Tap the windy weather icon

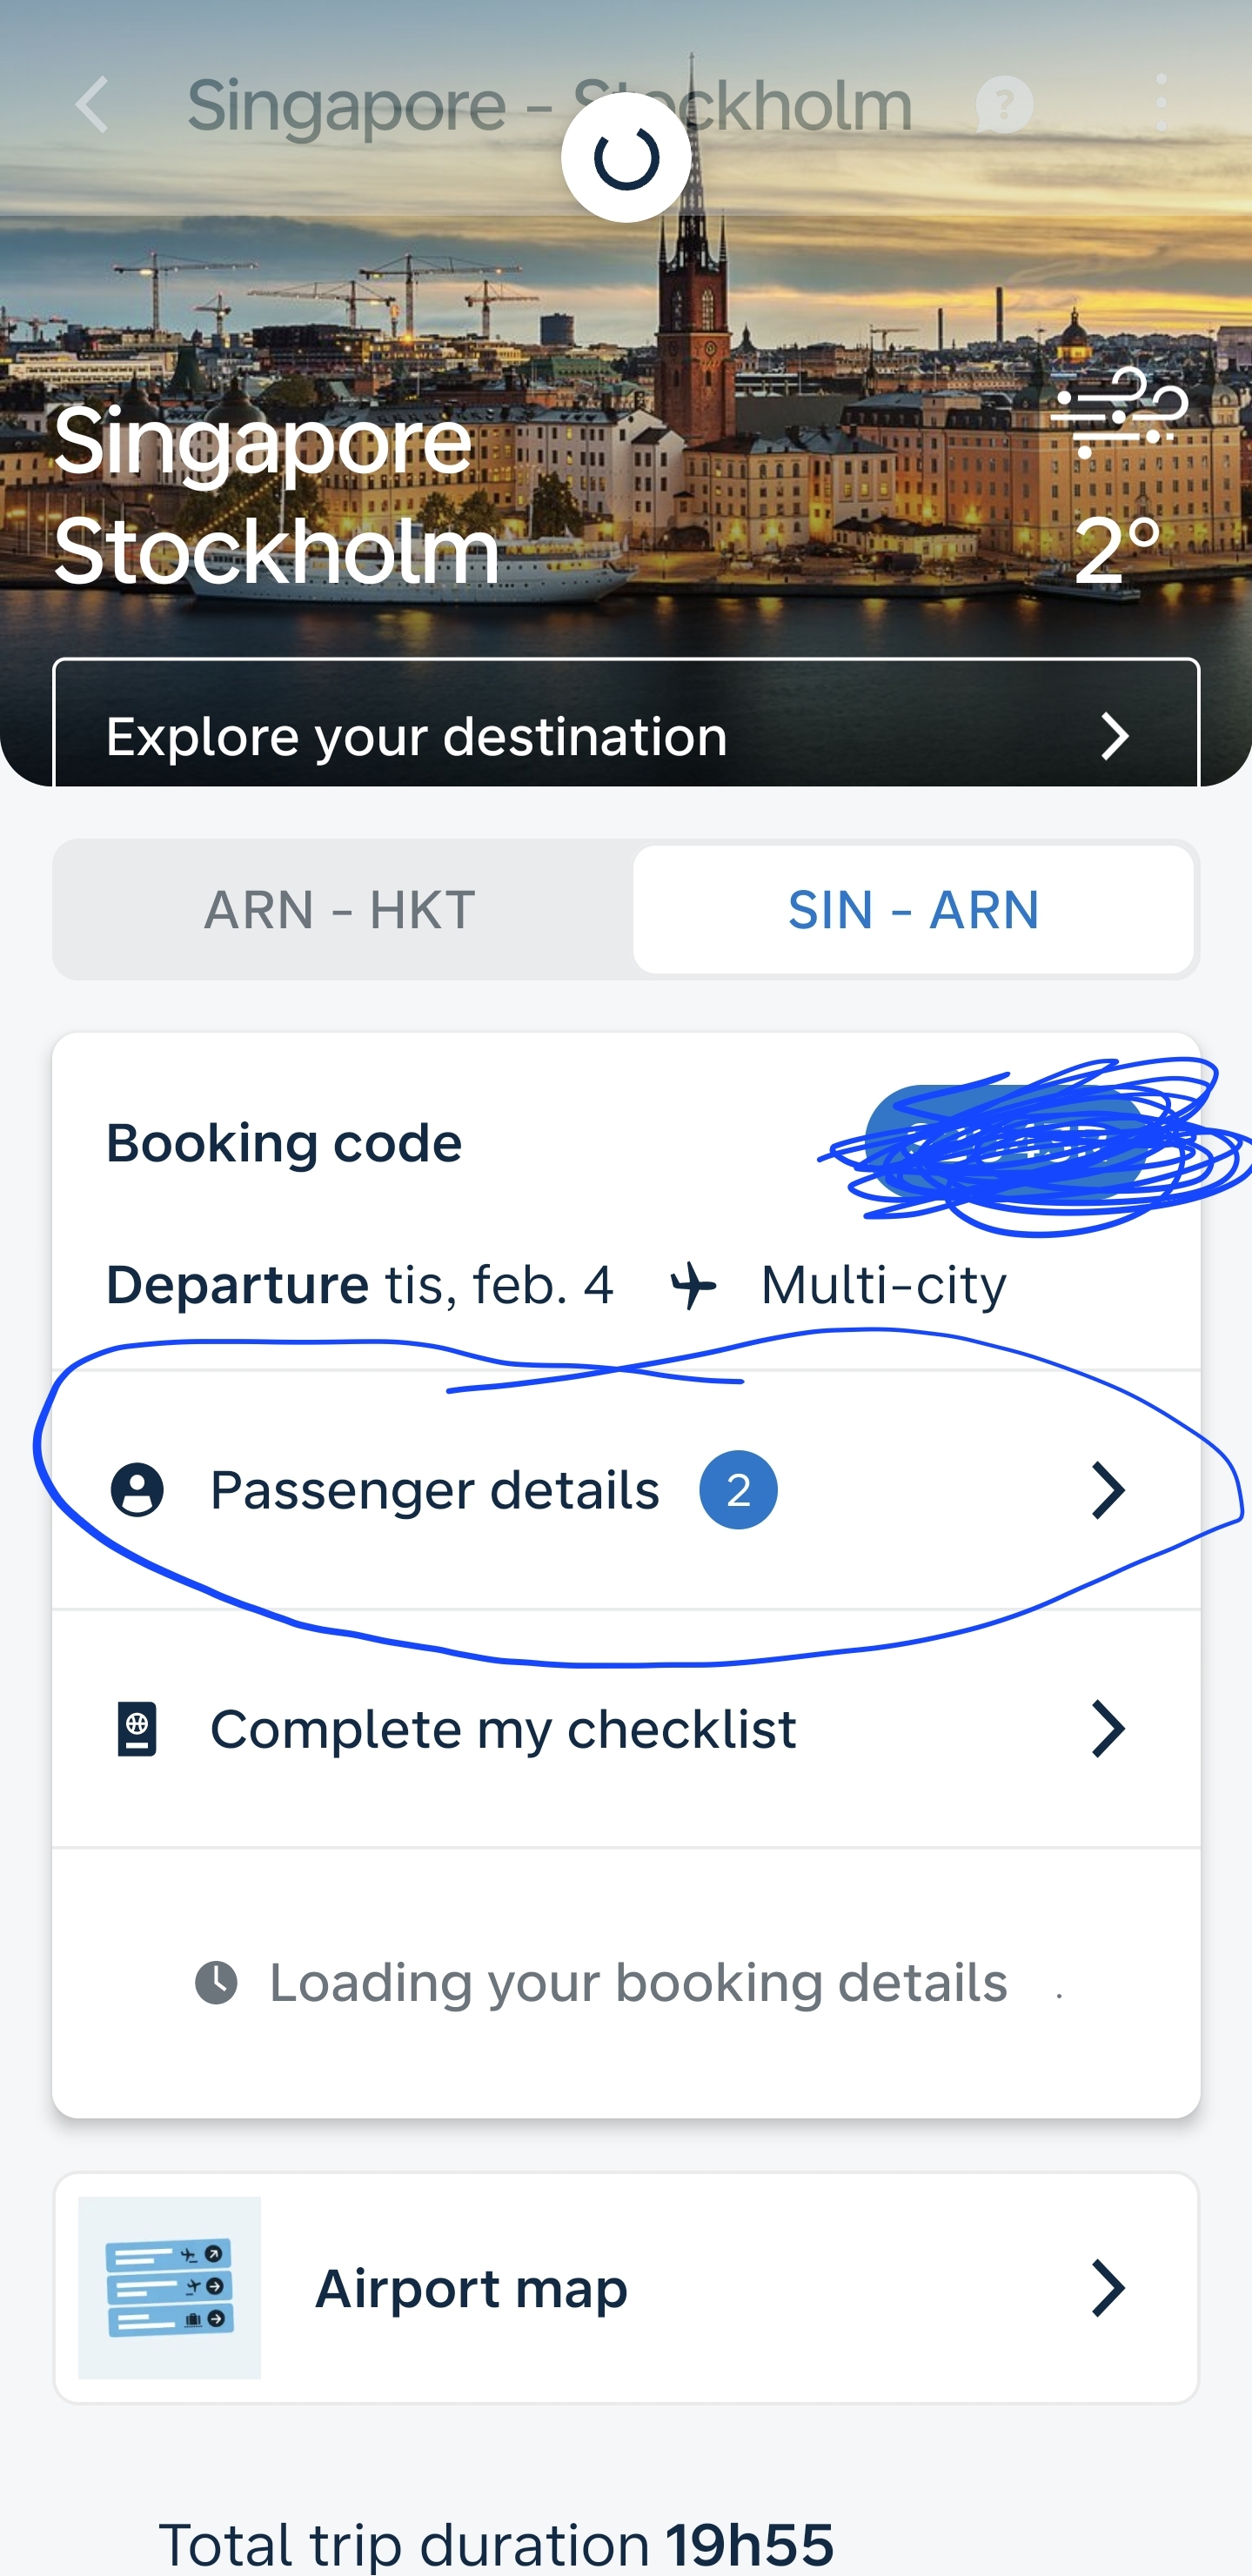(1118, 411)
